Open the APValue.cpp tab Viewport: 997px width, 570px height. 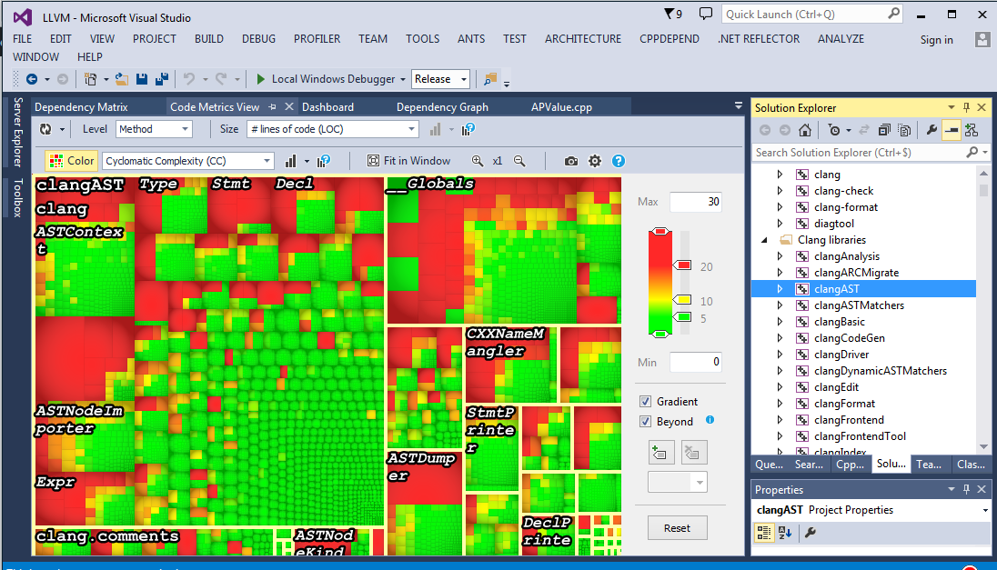point(561,106)
